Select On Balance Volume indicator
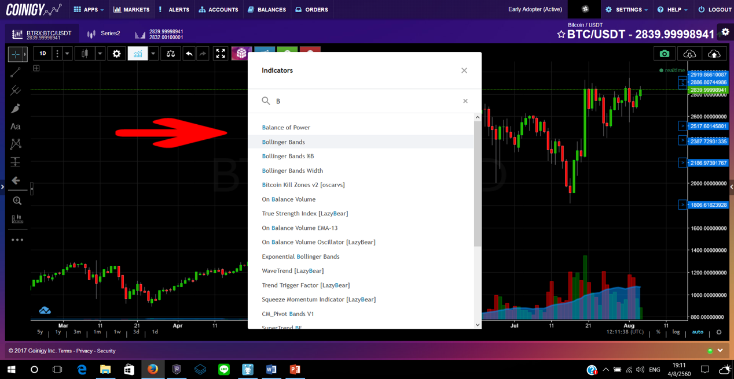The image size is (734, 379). [x=361, y=199]
